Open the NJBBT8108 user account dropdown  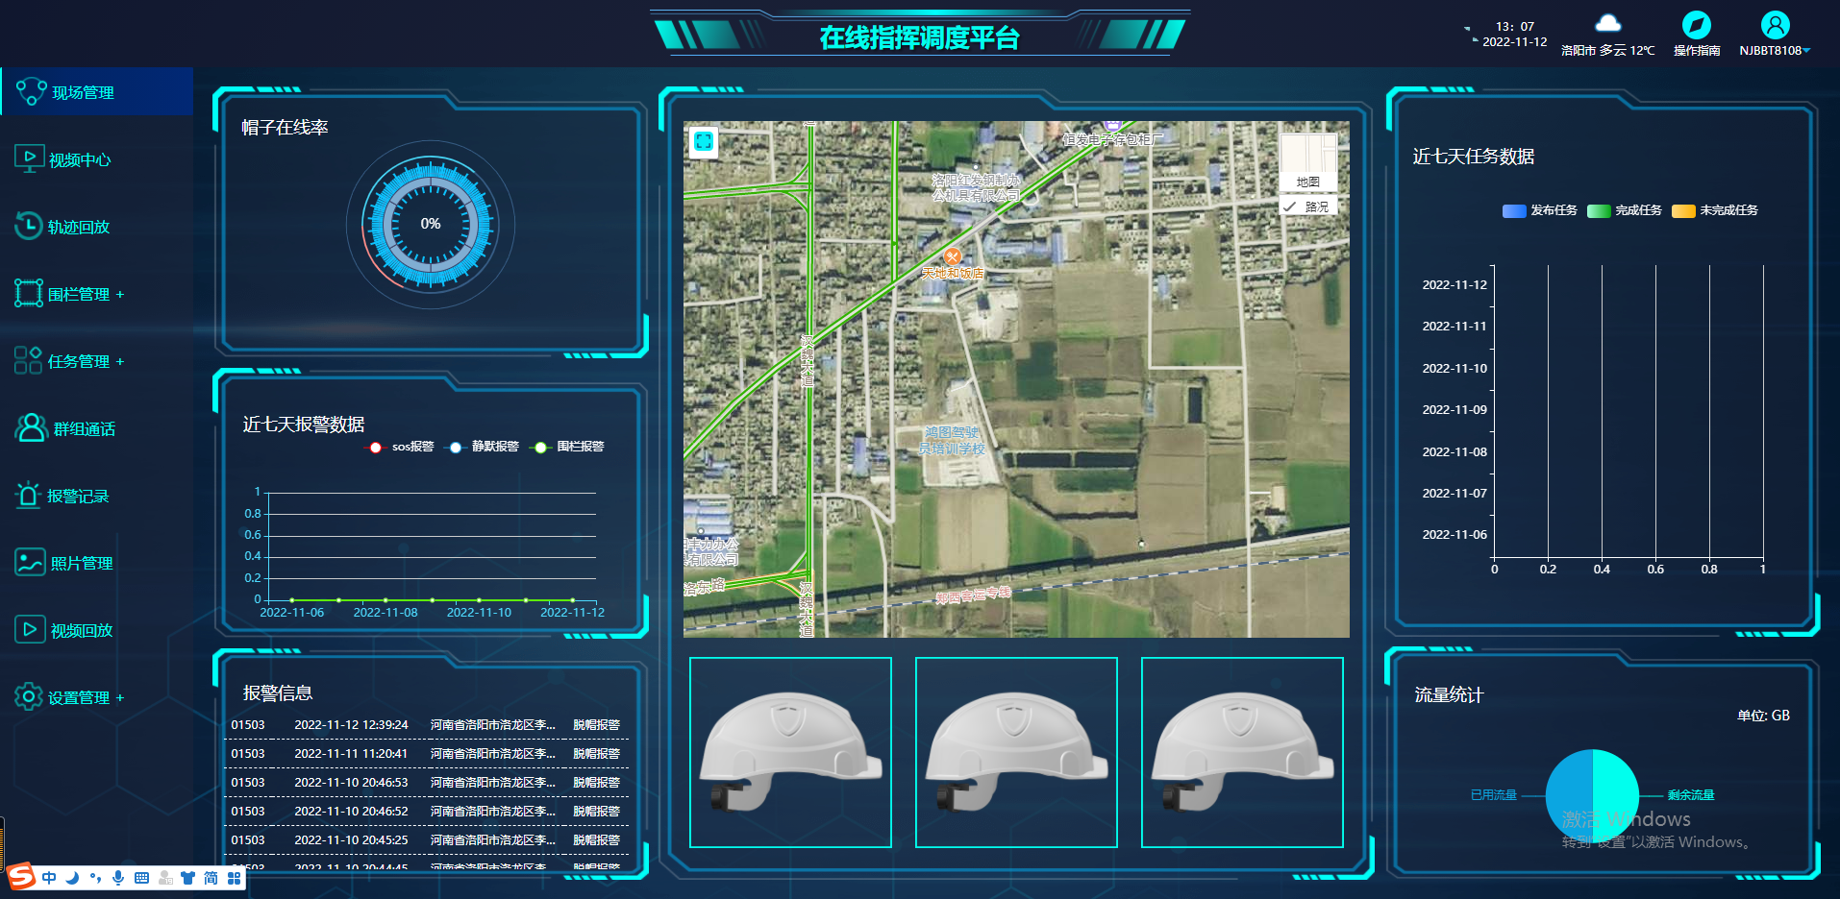(1775, 50)
